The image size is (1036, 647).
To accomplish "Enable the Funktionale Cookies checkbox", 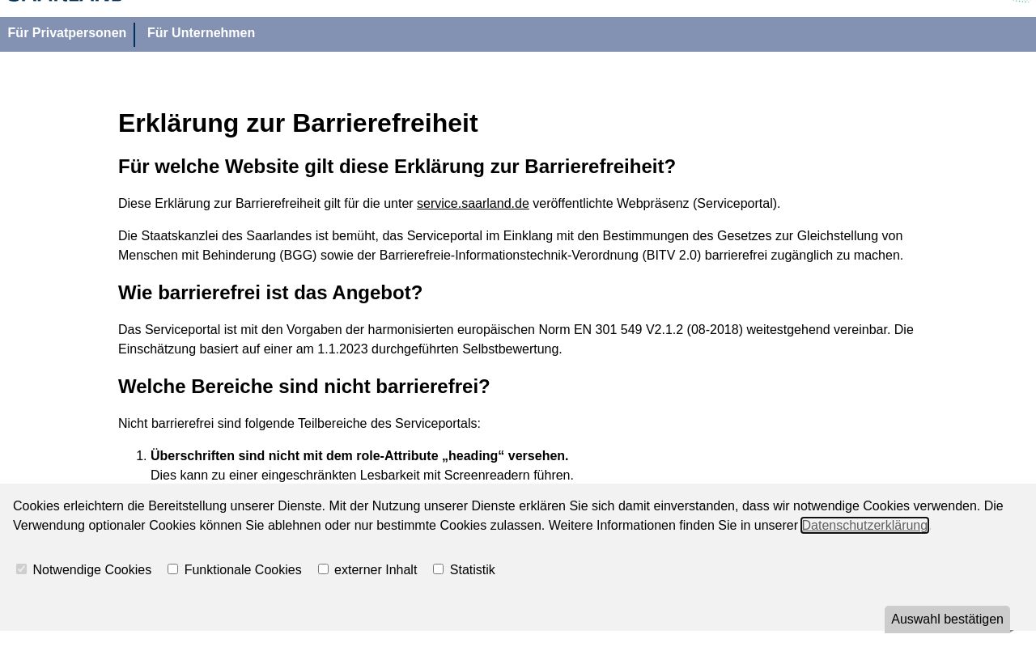I will tap(172, 569).
